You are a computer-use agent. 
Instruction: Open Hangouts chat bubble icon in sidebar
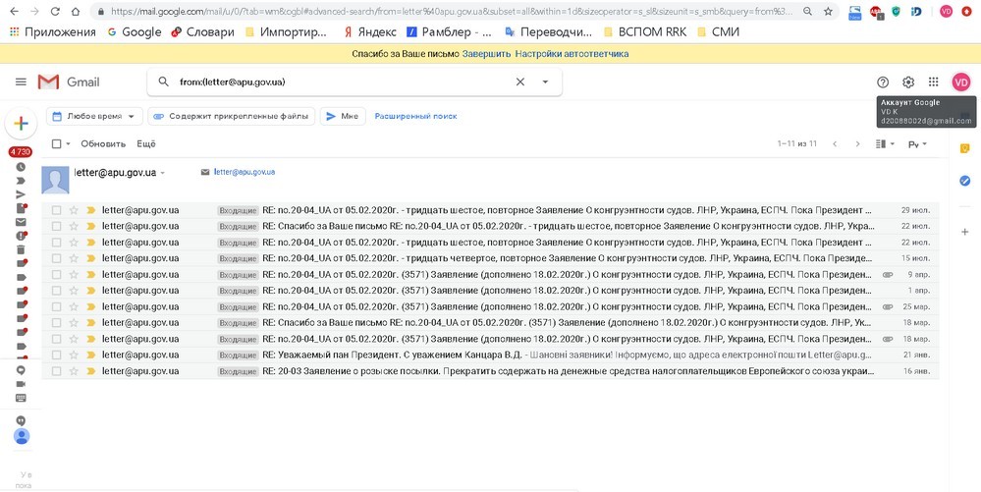click(x=21, y=370)
